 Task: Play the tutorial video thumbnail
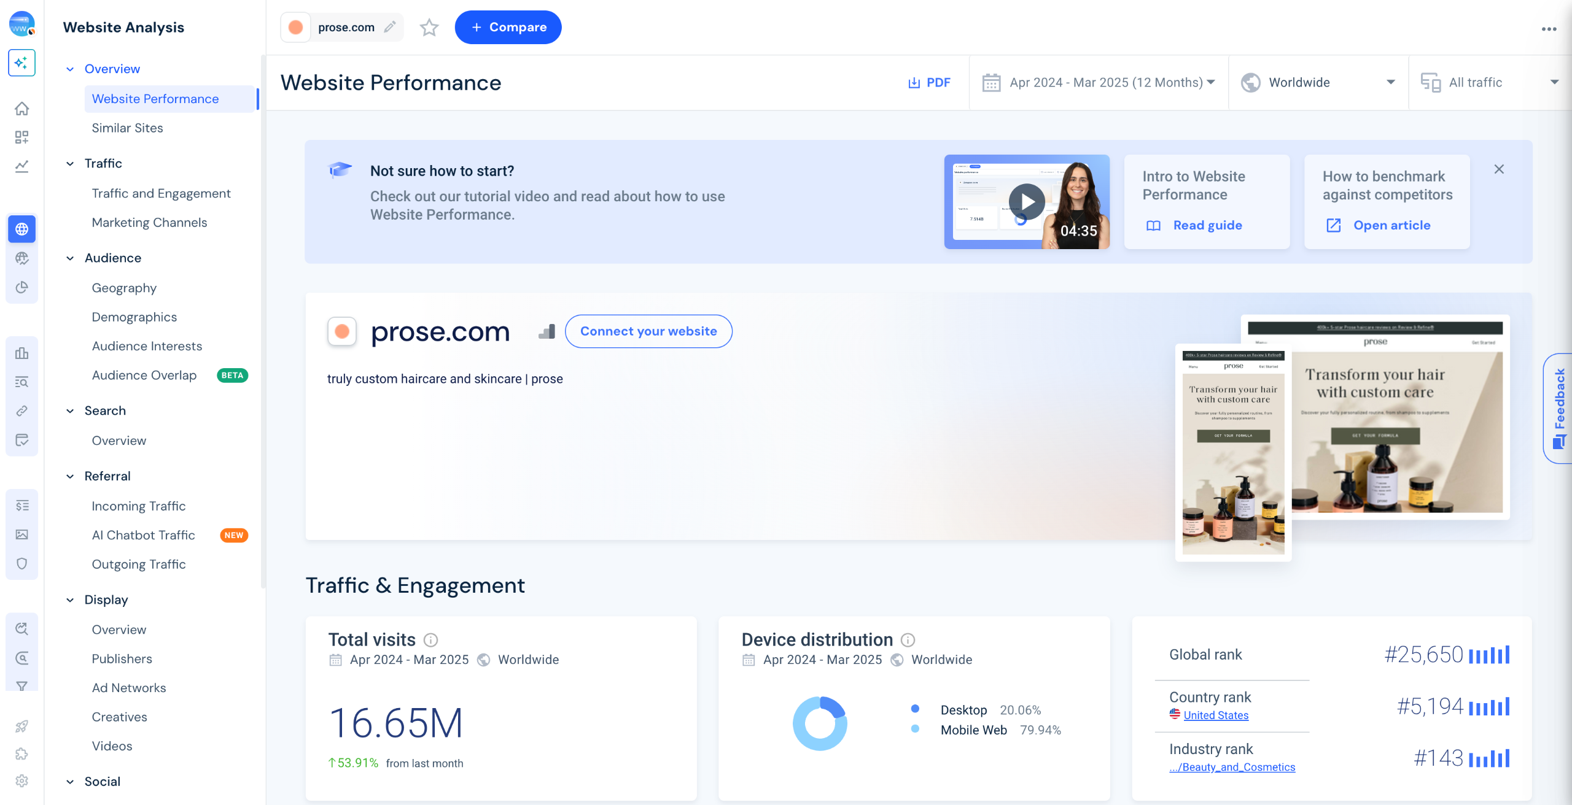(1027, 202)
